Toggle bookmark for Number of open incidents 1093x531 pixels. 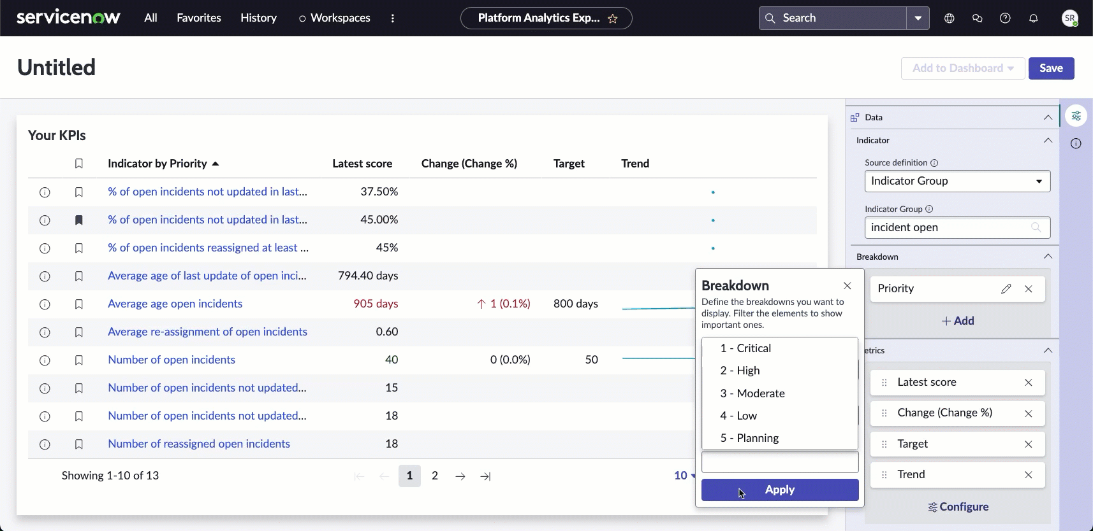coord(79,360)
